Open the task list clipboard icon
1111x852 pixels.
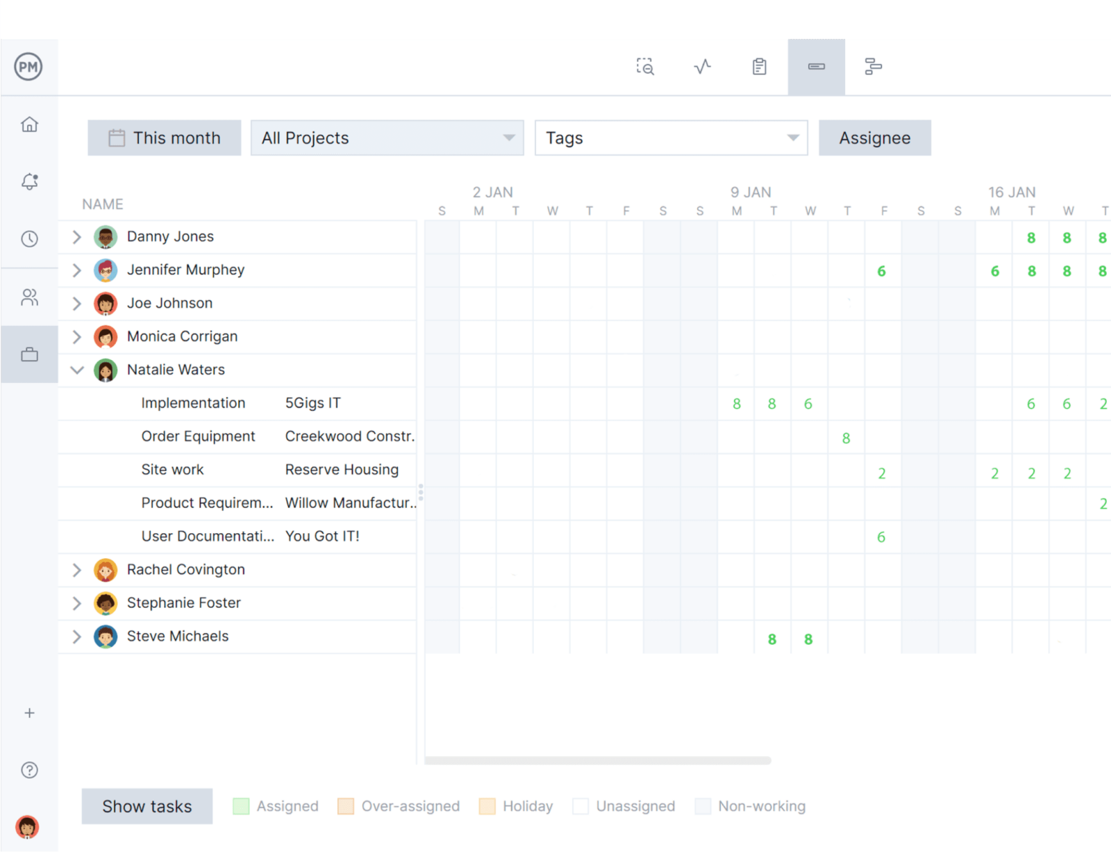pyautogui.click(x=759, y=66)
